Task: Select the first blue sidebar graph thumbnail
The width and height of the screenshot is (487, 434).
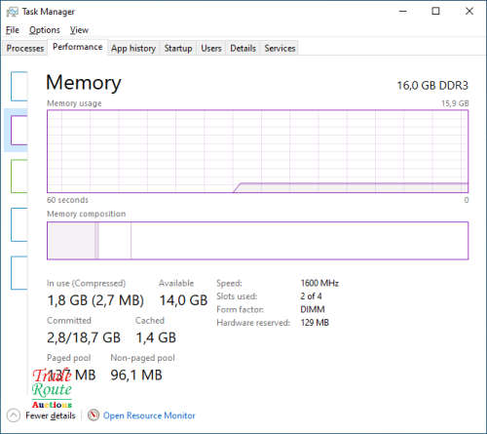Action: click(19, 86)
